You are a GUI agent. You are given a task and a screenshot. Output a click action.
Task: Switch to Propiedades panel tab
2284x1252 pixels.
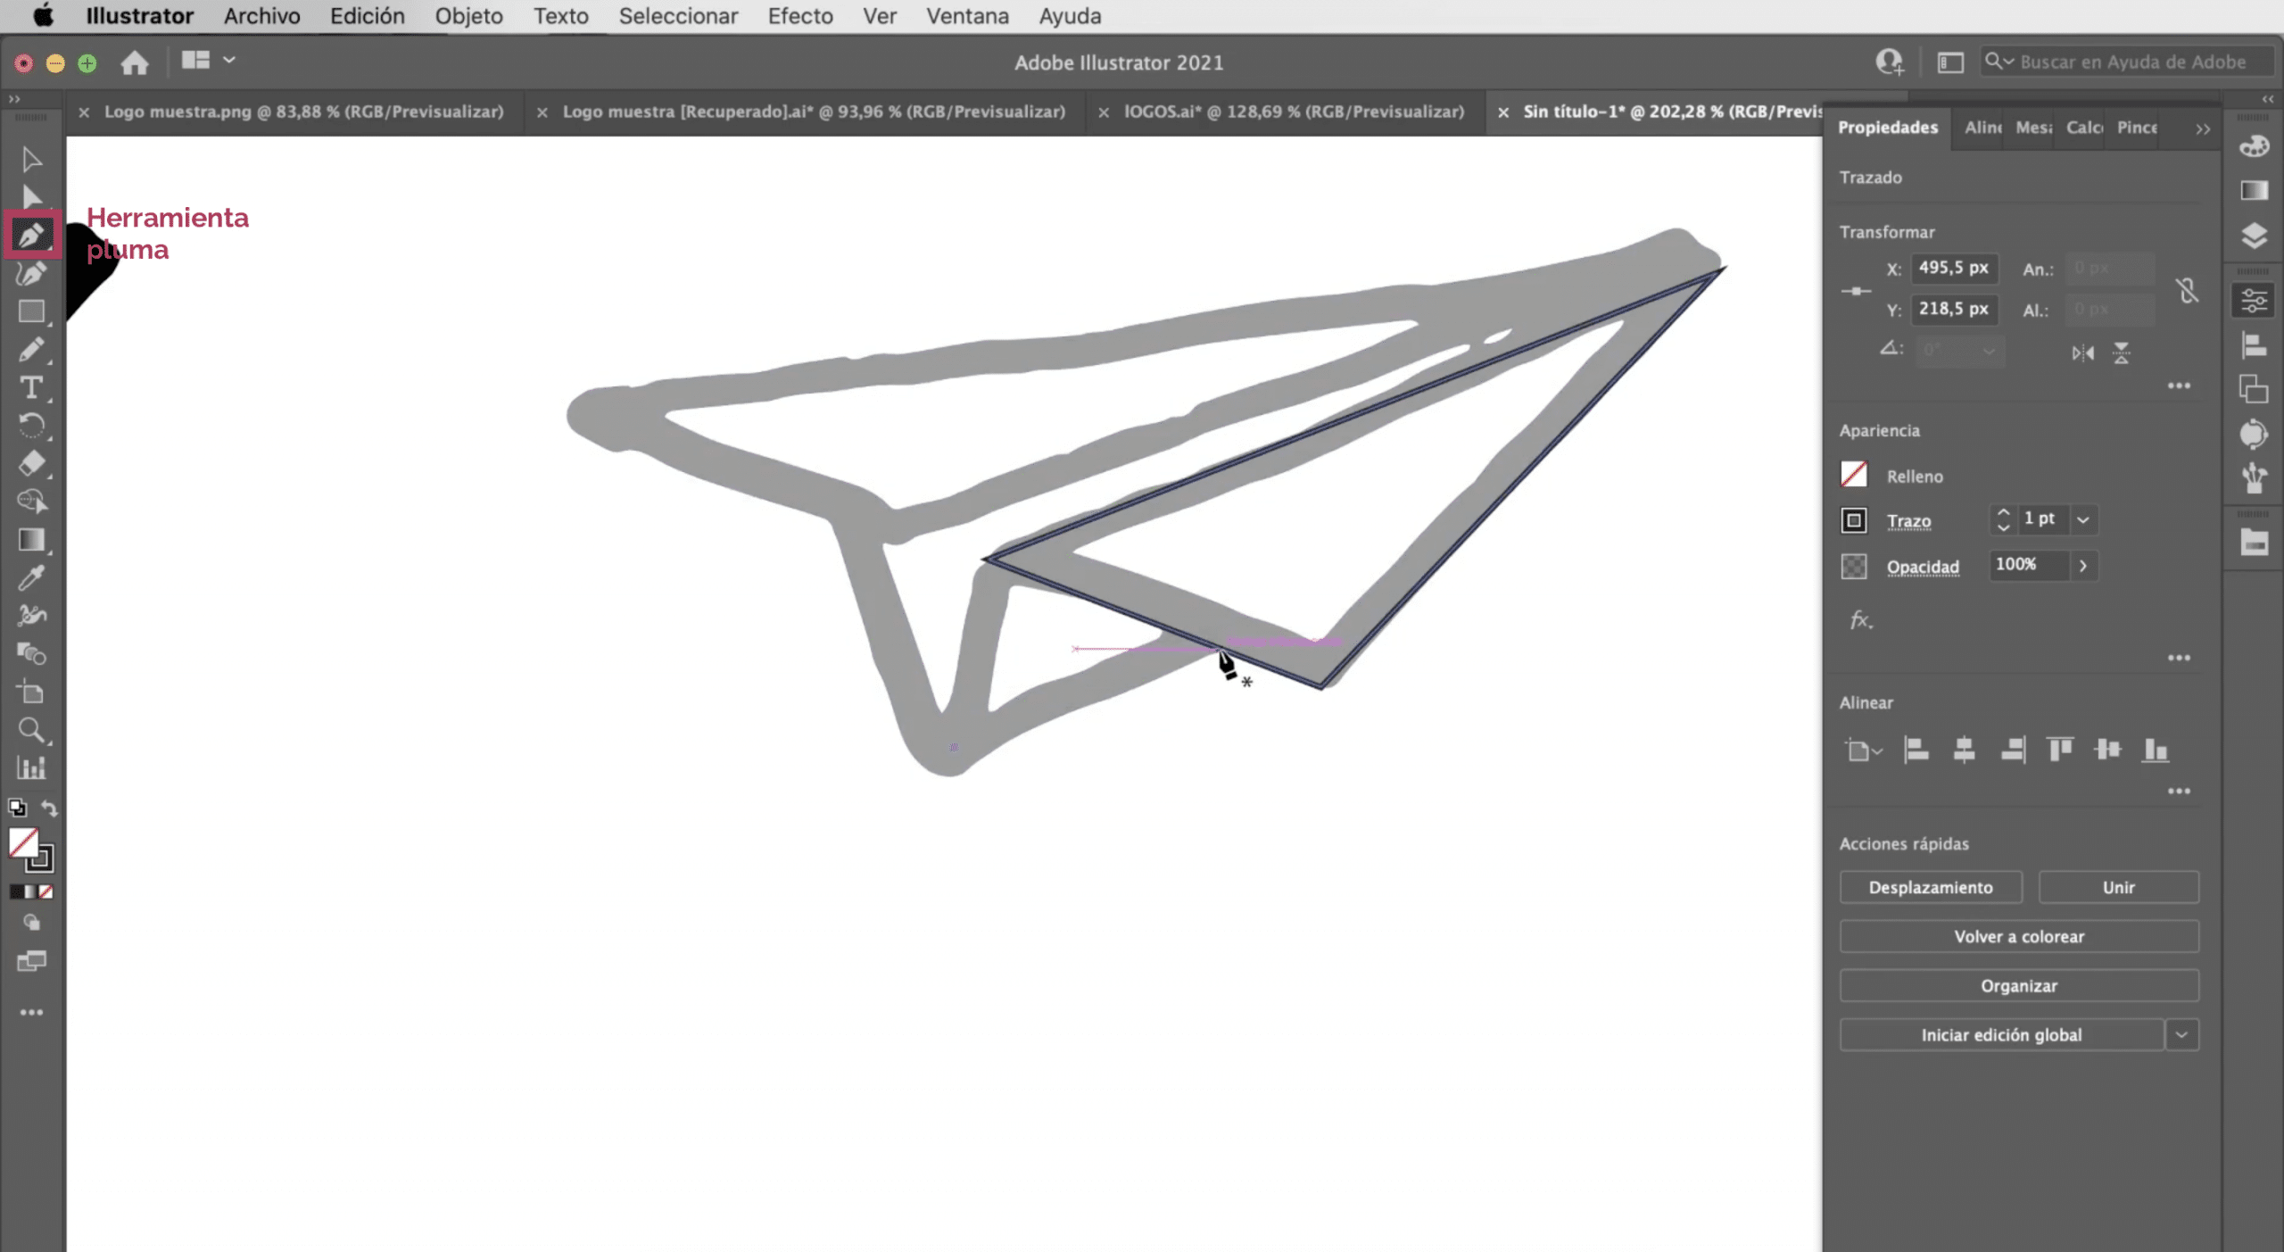point(1888,128)
